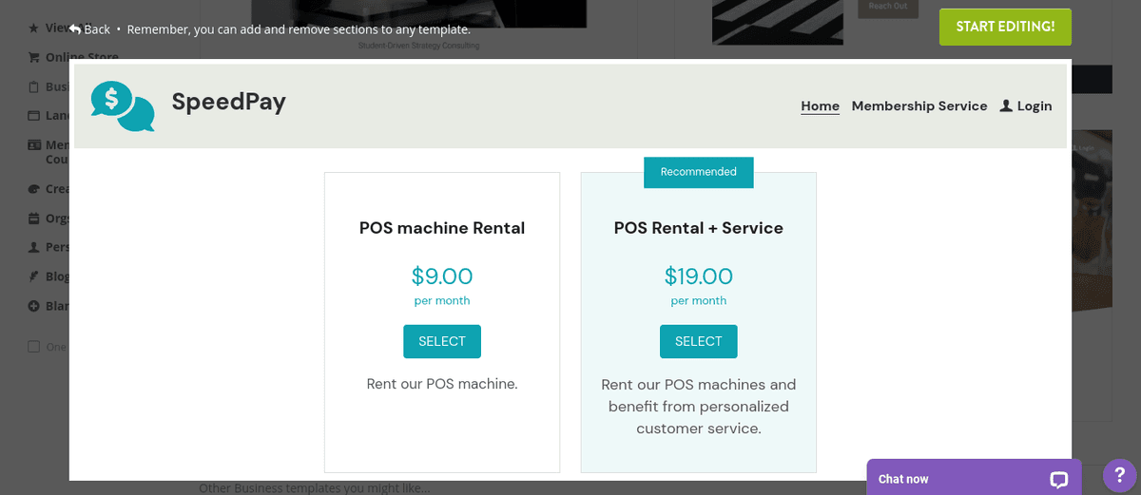
Task: Toggle the One page checkbox in the sidebar
Action: [x=34, y=347]
